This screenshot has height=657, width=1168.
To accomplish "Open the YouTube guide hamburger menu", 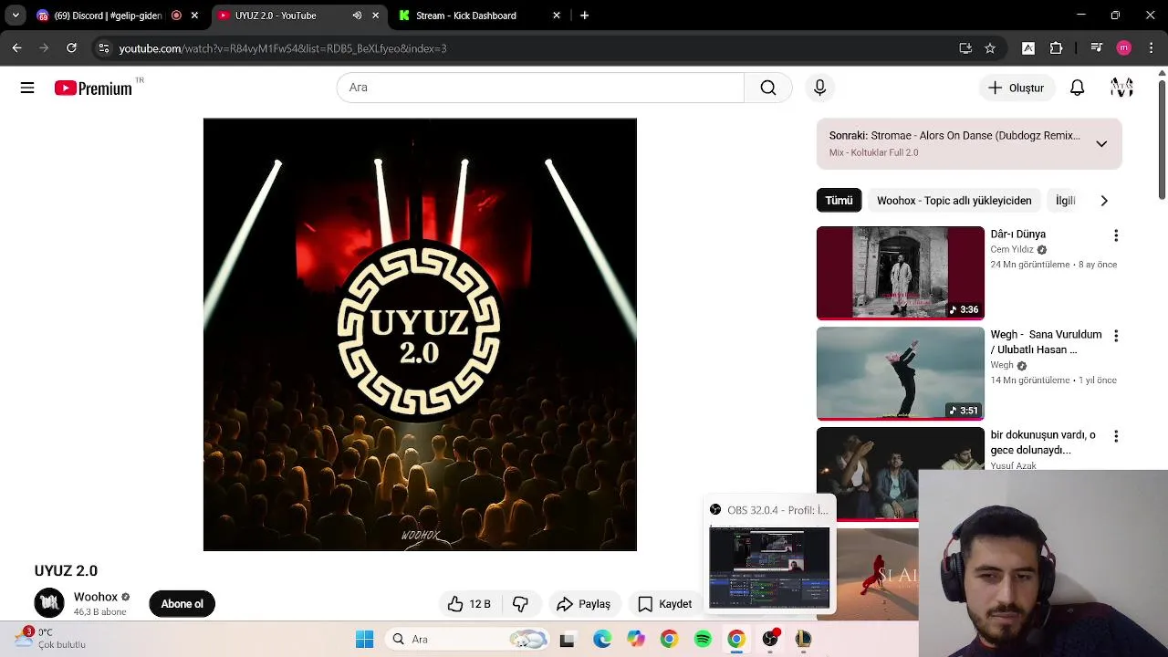I will (27, 88).
